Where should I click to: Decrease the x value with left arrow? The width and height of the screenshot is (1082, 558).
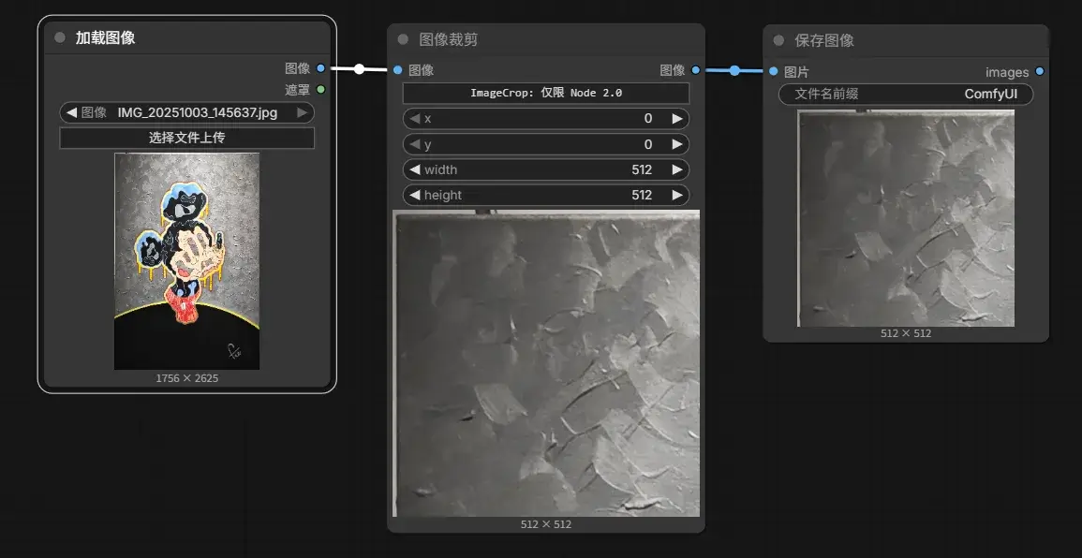point(415,119)
